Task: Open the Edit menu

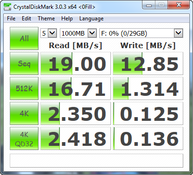Action: tap(26, 19)
